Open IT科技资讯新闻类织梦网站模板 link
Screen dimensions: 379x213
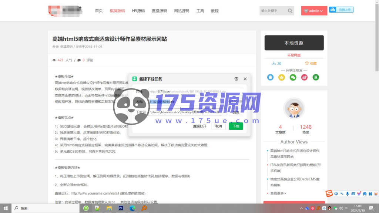pos(295,168)
